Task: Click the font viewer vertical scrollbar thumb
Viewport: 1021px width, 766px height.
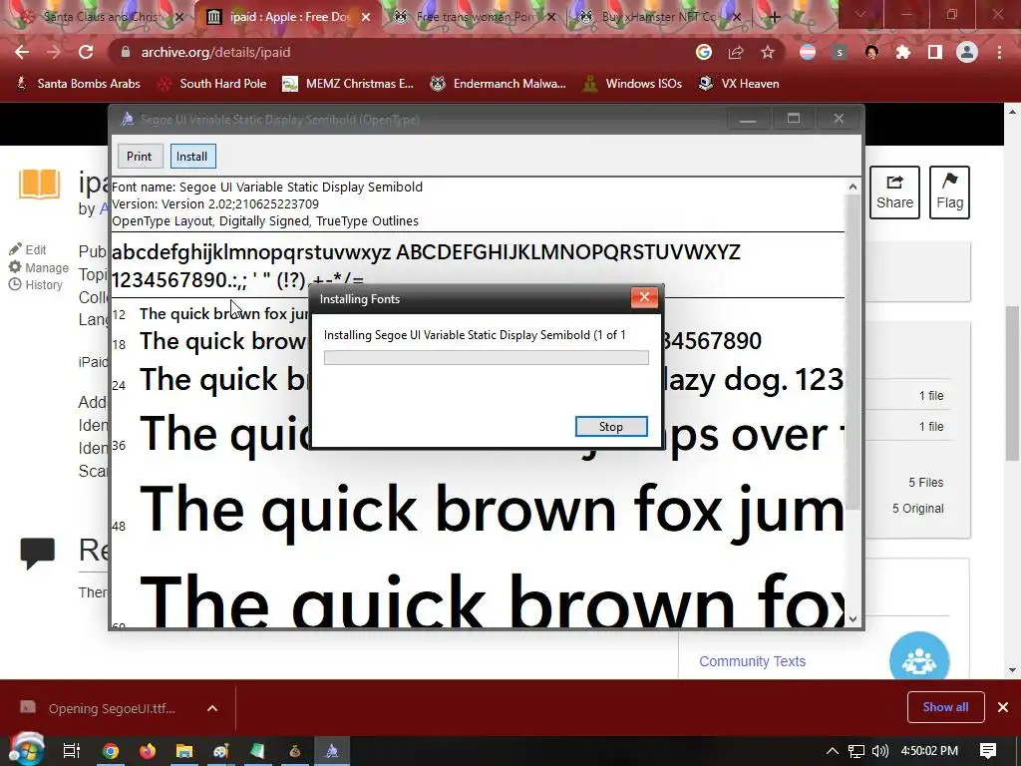Action: pyautogui.click(x=853, y=352)
